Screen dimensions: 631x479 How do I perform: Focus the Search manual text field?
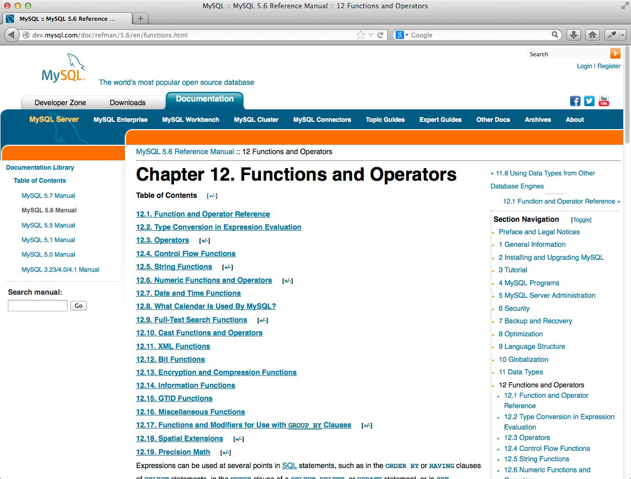(37, 306)
